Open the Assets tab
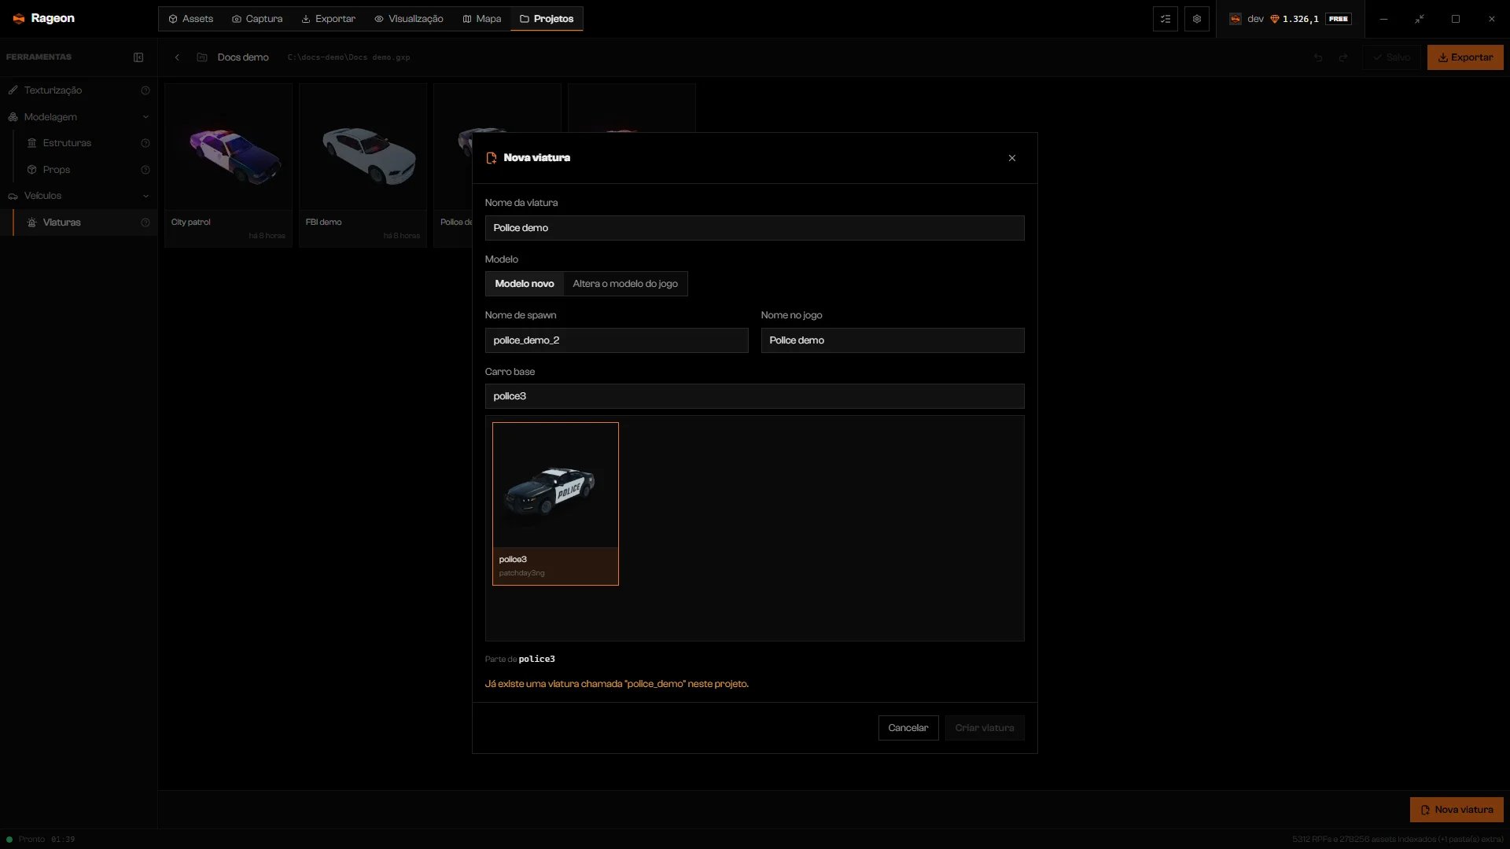The width and height of the screenshot is (1510, 849). (190, 19)
